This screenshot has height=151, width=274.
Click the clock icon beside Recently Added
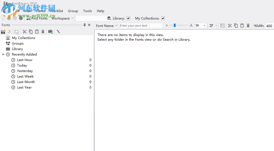(x=8, y=54)
